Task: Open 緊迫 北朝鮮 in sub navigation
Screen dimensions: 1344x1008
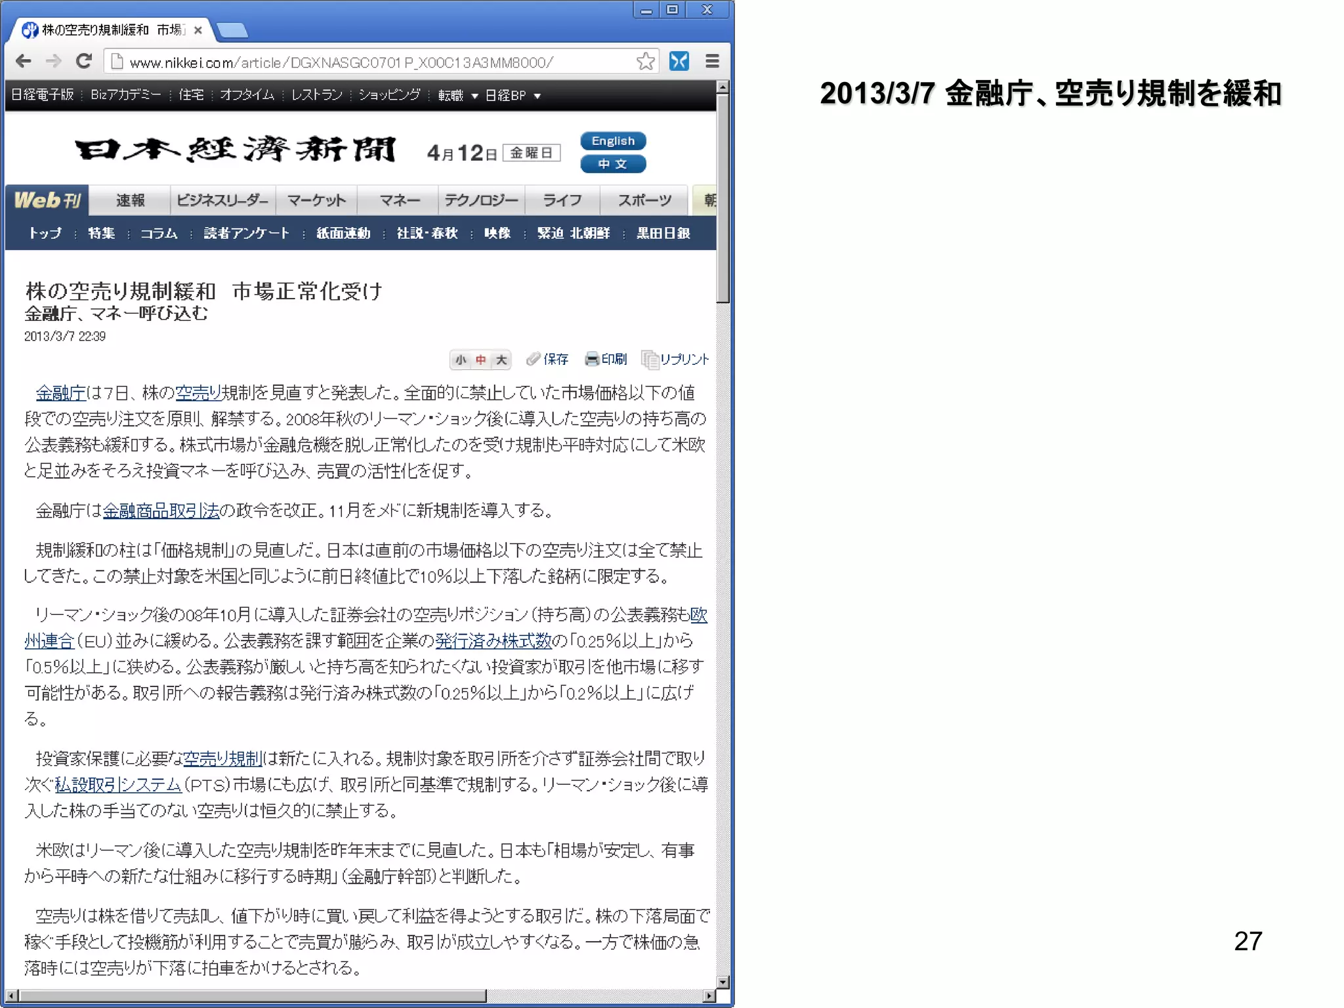Action: [574, 233]
